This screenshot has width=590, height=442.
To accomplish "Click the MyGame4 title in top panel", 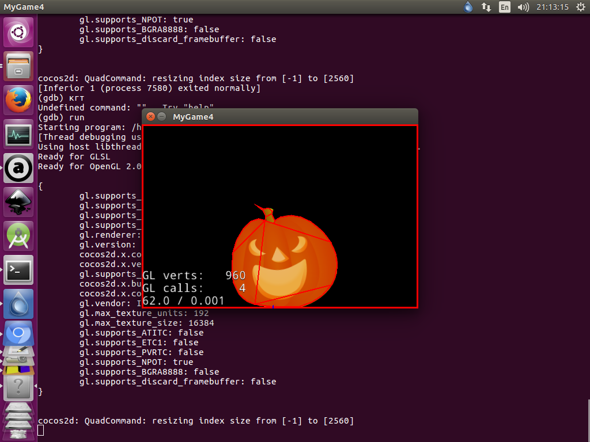I will tap(24, 7).
